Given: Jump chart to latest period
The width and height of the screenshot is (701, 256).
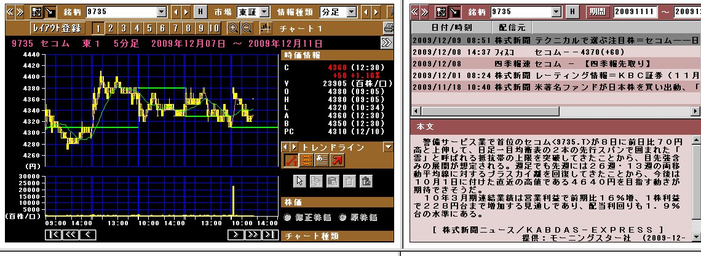Looking at the screenshot, I should [x=270, y=234].
